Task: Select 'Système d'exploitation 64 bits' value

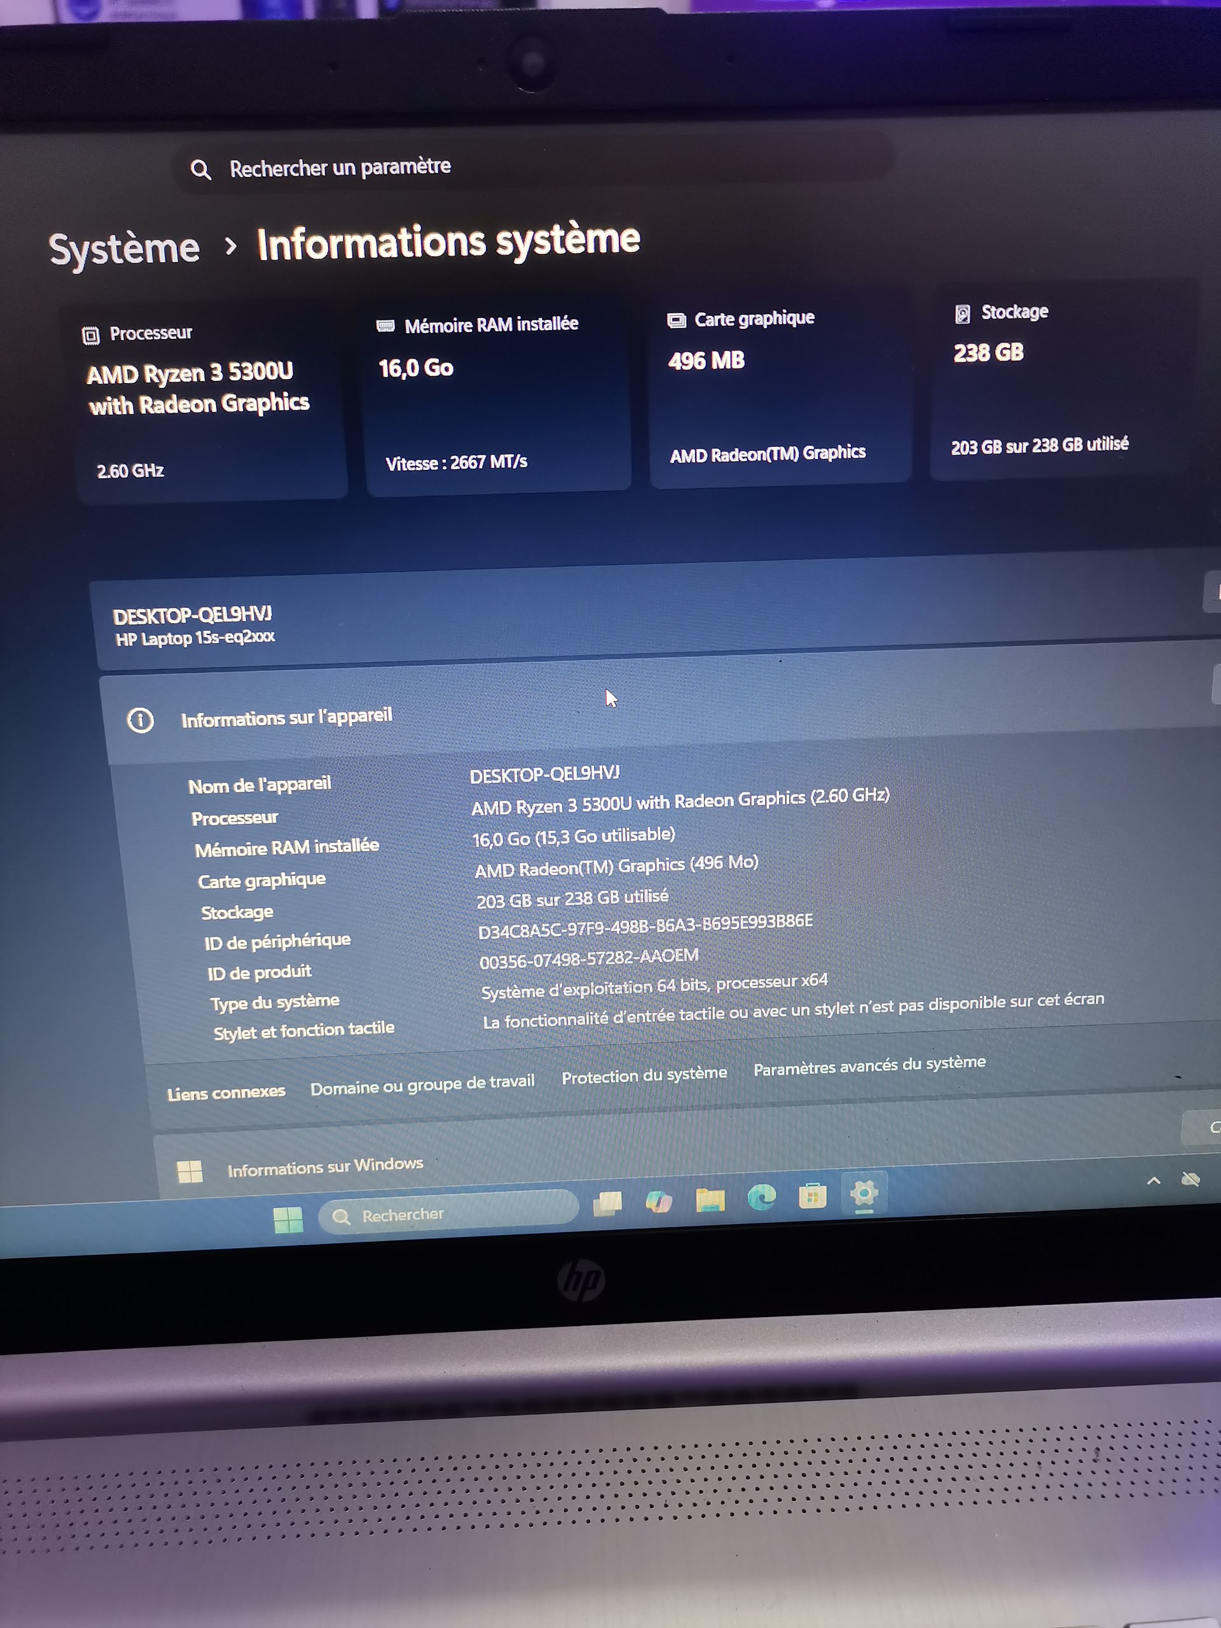Action: coord(654,986)
